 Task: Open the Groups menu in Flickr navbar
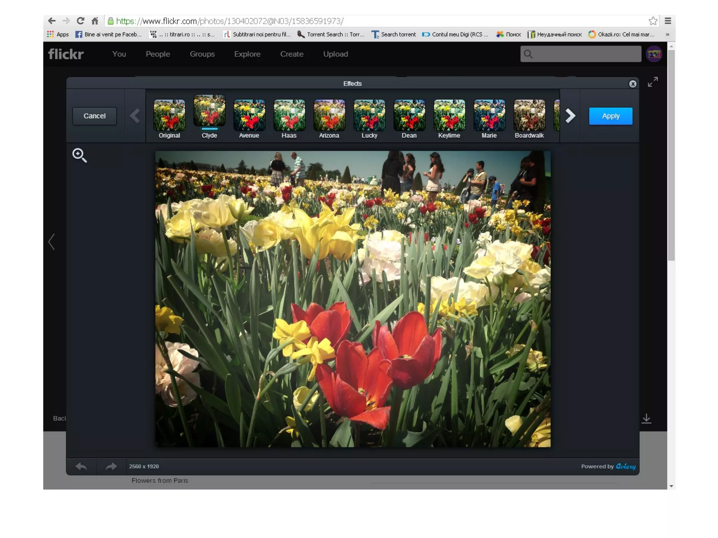202,54
